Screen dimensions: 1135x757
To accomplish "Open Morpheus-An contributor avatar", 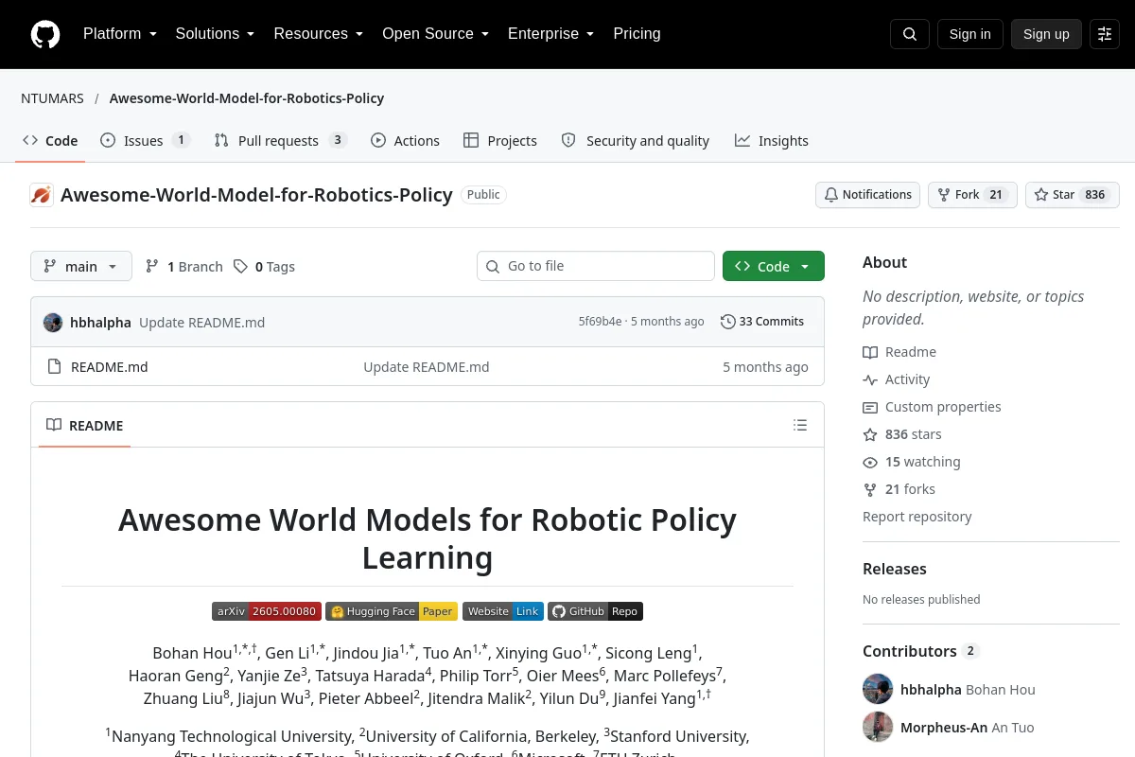I will pos(878,727).
